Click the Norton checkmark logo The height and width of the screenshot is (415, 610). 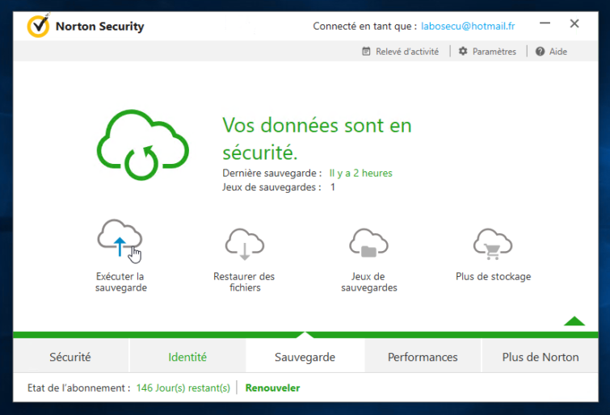[x=38, y=26]
